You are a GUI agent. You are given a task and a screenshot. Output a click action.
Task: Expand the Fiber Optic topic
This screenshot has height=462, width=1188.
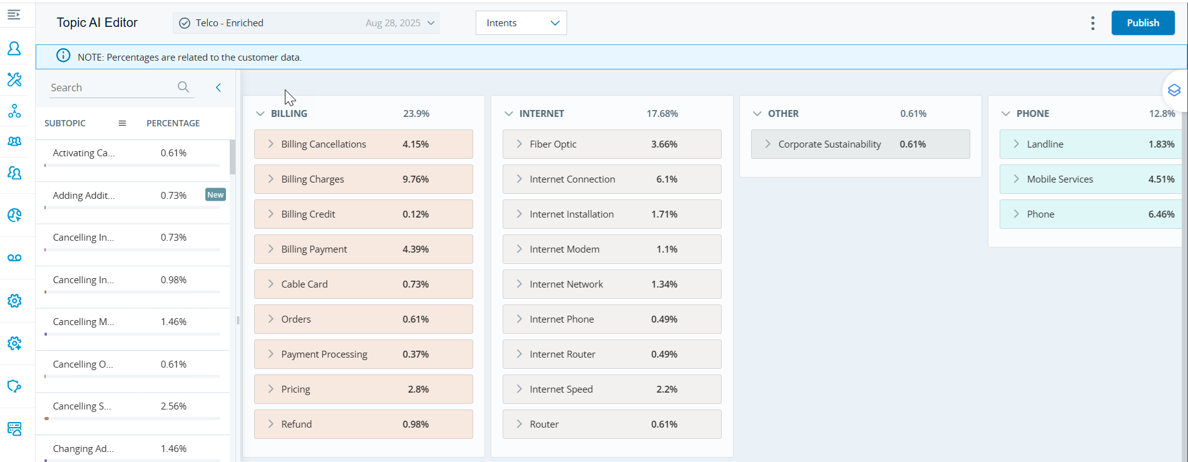(x=519, y=144)
